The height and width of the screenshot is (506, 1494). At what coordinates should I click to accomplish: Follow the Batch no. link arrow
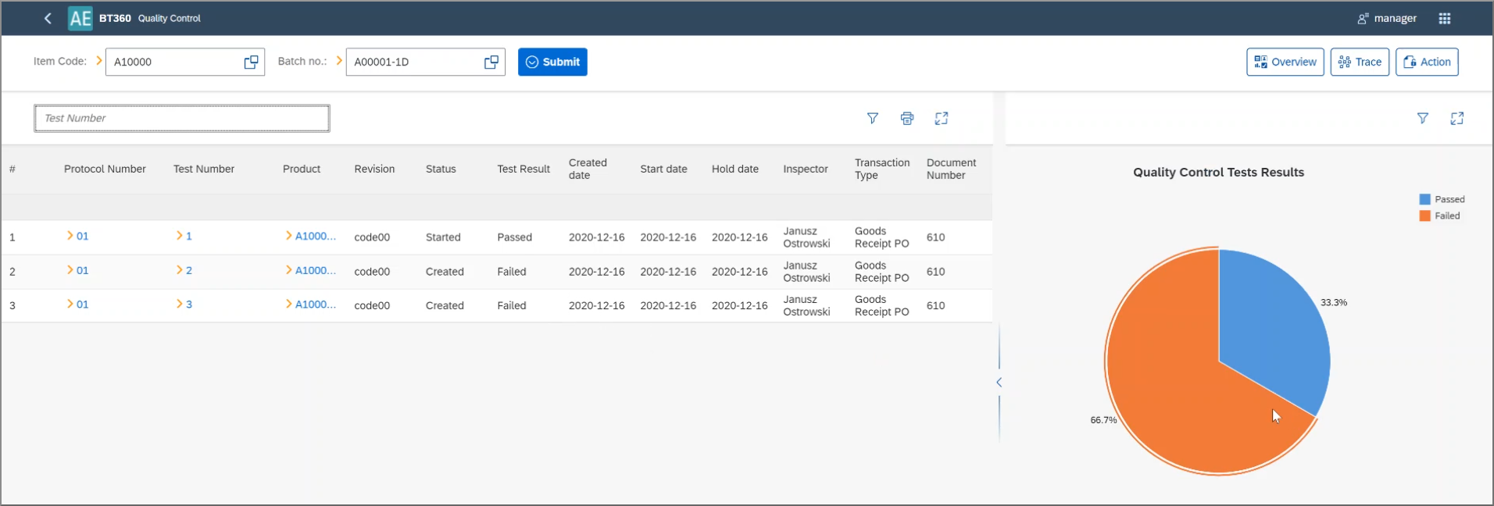pyautogui.click(x=339, y=60)
